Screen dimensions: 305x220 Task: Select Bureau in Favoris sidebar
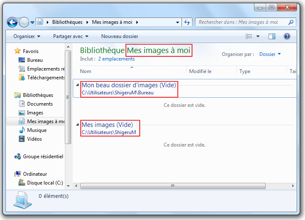point(35,60)
